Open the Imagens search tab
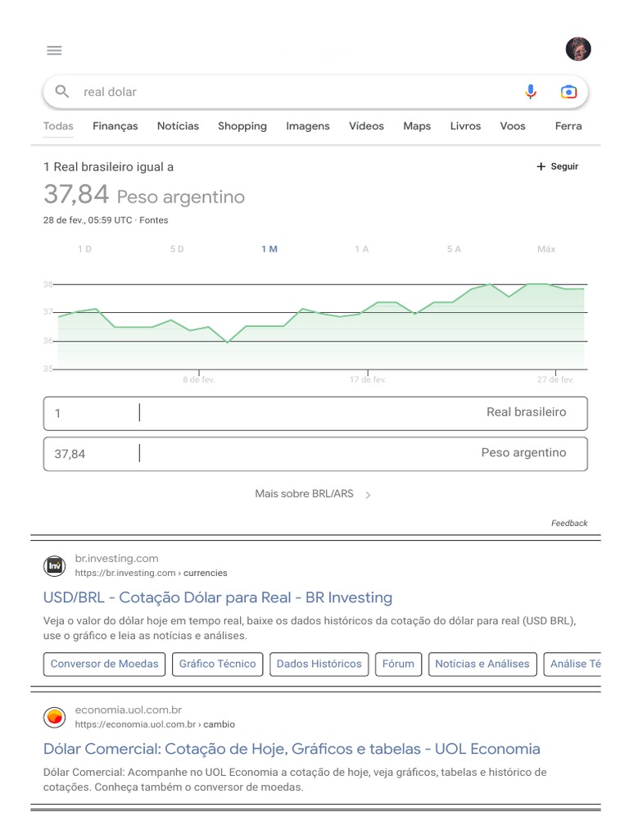 [x=308, y=126]
